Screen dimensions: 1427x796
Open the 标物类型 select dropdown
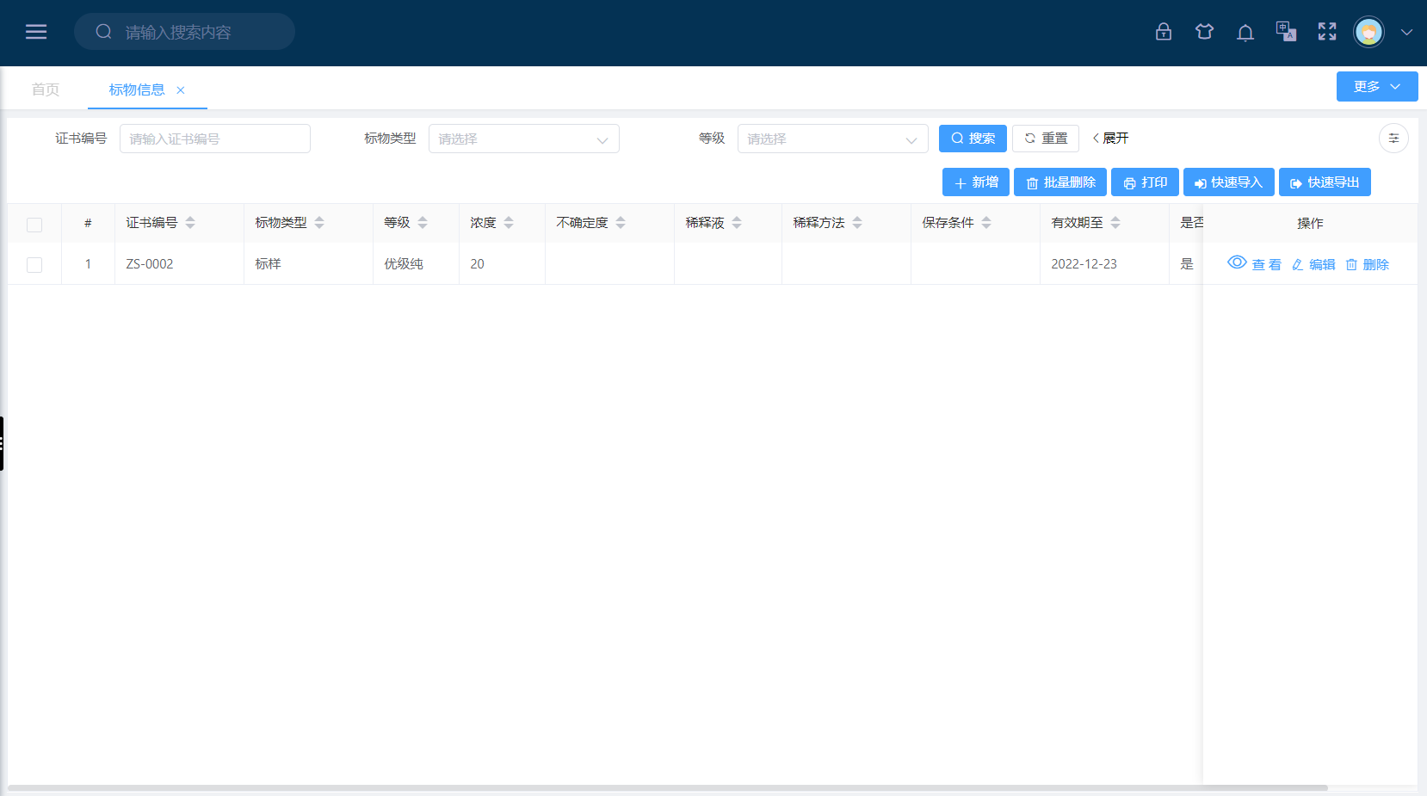(524, 139)
